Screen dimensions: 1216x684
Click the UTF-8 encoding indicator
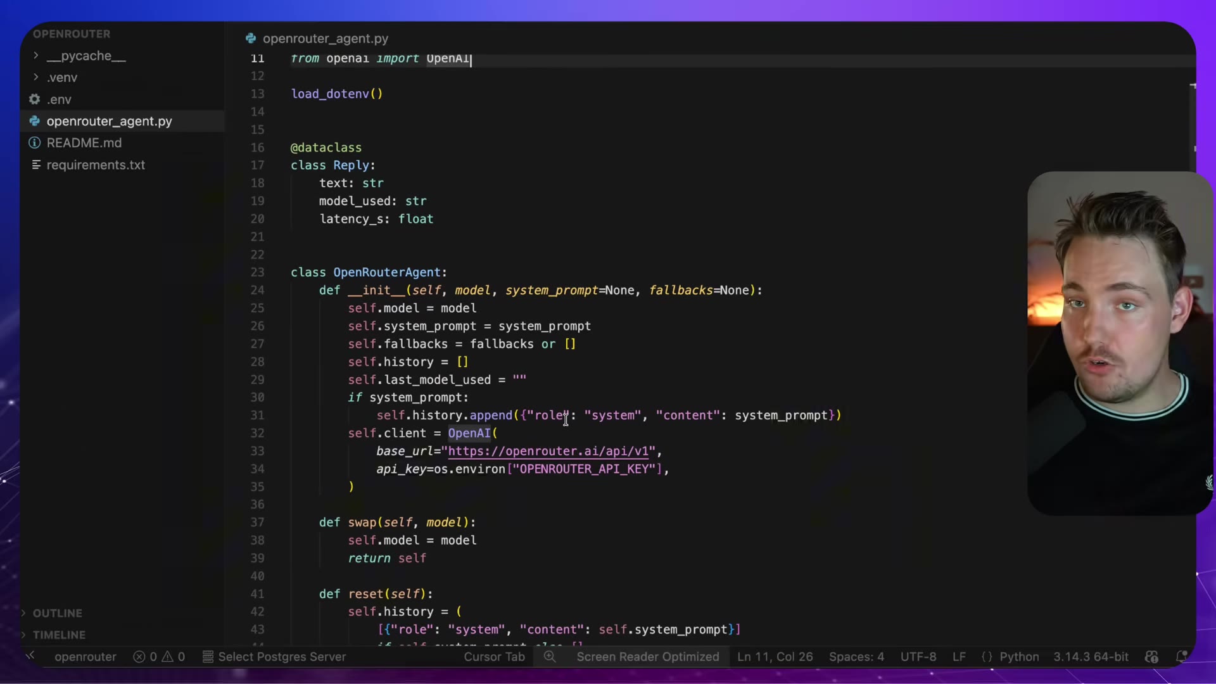(918, 657)
